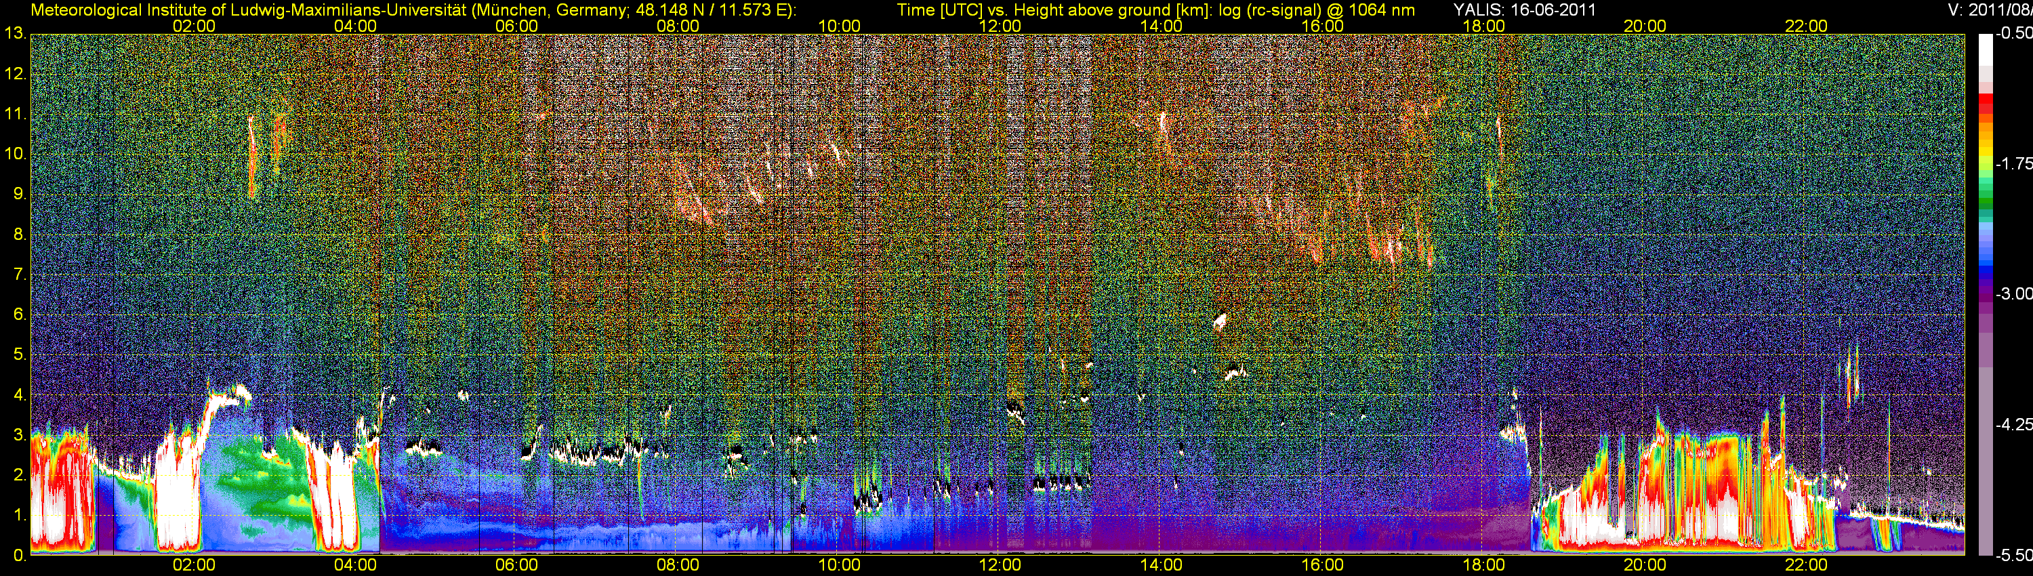This screenshot has height=576, width=2033.
Task: Click the 02:00 label on the bottom time axis
Action: click(194, 565)
